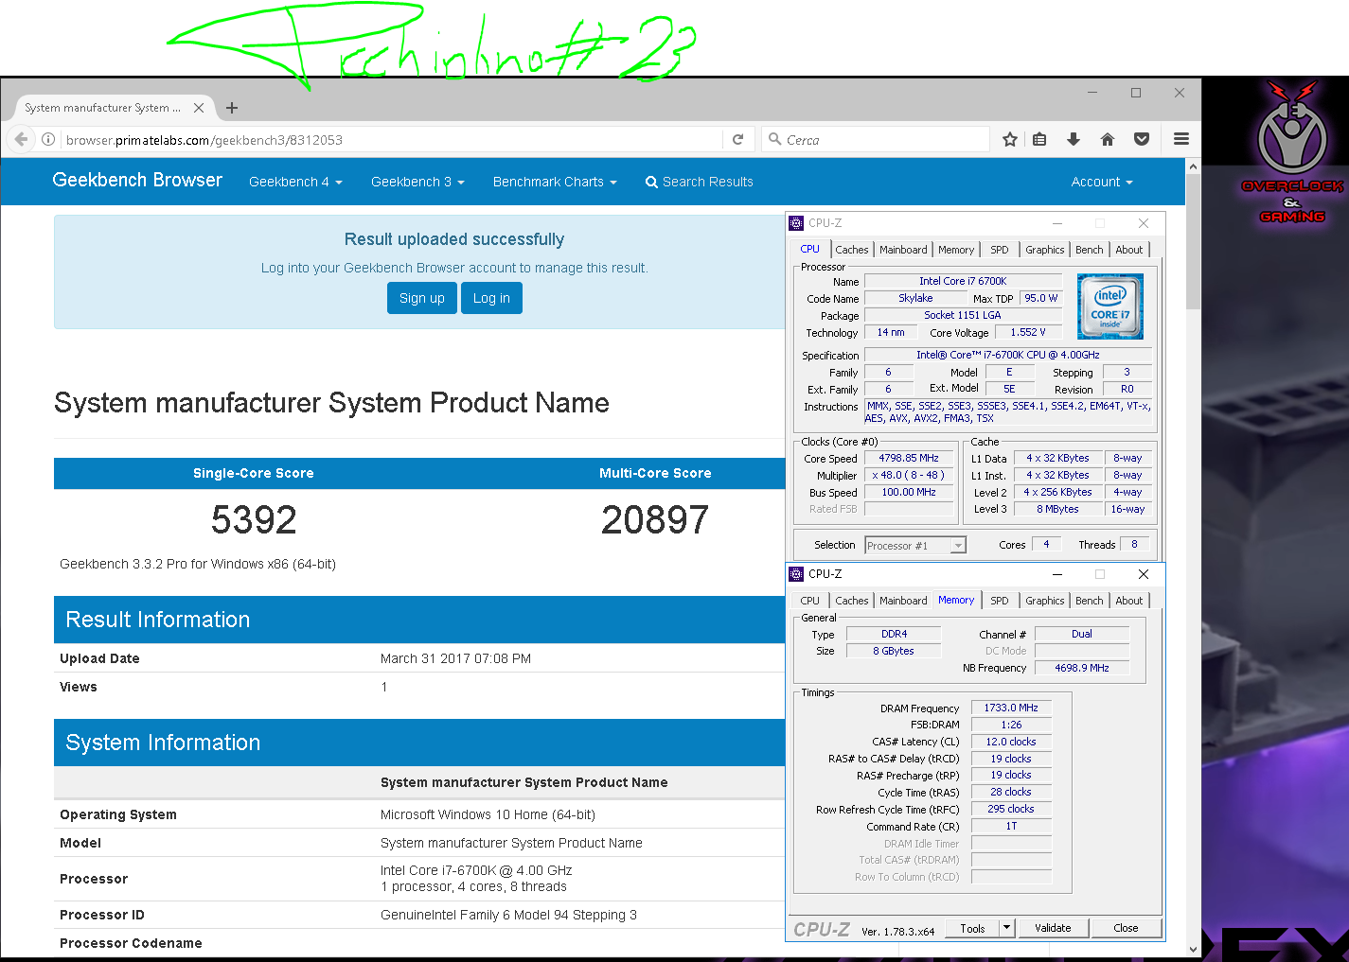
Task: Minimize the CPU-Z Memory window
Action: coord(1057,574)
